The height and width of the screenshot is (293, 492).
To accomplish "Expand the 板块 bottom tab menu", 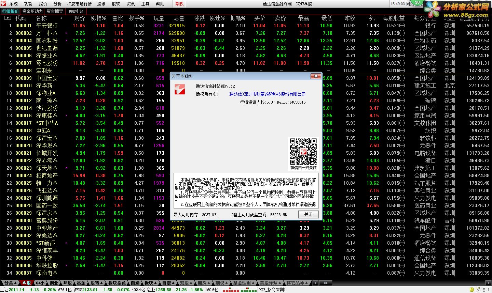I will pyautogui.click(x=150, y=283).
